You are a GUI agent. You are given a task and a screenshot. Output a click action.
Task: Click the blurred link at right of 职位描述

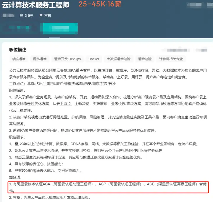pos(177,50)
